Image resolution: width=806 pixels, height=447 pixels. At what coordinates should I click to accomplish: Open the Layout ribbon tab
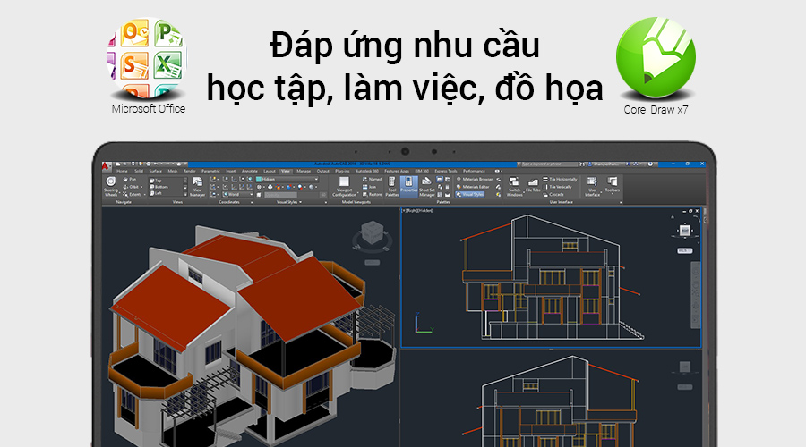pos(270,171)
